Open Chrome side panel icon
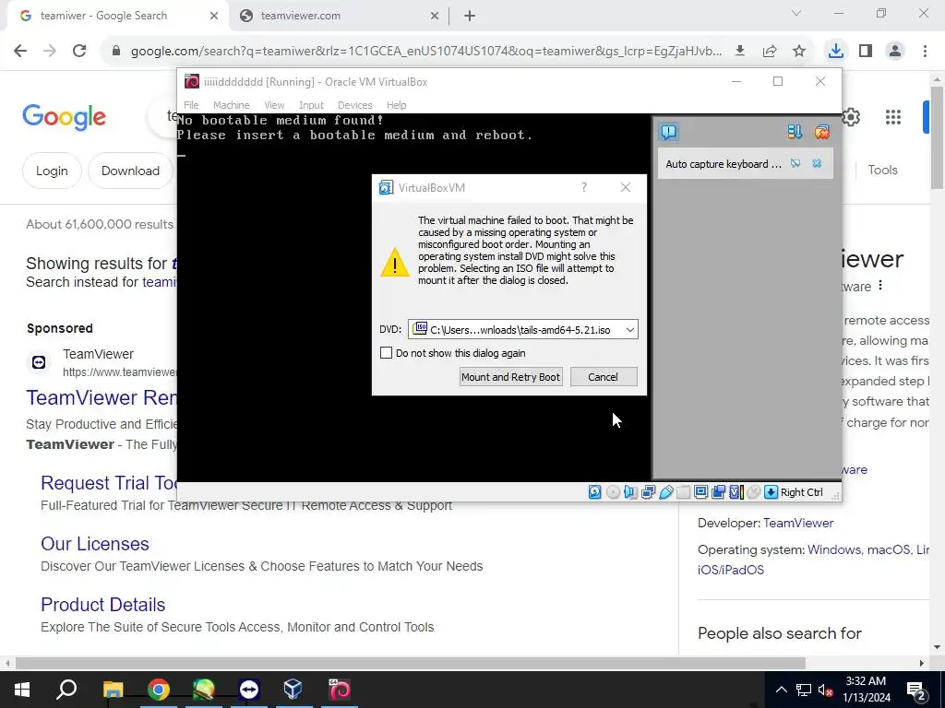Screen dimensions: 945x708 866,51
